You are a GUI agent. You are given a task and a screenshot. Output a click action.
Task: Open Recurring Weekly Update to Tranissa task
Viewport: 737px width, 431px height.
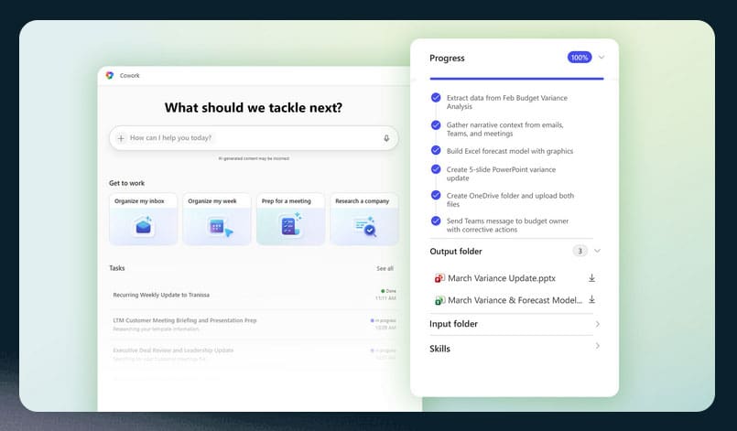coord(254,296)
